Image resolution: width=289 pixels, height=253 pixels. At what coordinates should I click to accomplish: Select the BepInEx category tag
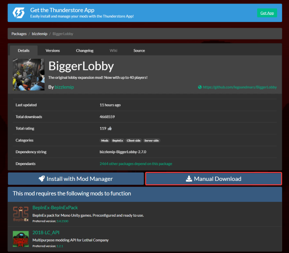(x=118, y=141)
